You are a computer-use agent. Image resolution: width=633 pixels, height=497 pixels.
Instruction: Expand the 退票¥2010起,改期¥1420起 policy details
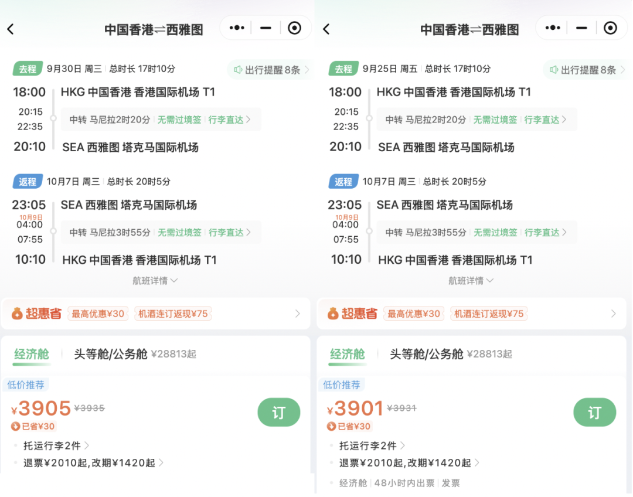click(88, 463)
